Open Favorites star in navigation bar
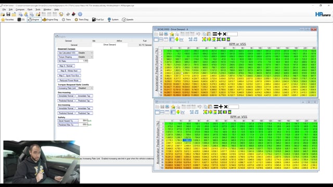Screen dimensions: 333x187 pyautogui.click(x=7, y=20)
